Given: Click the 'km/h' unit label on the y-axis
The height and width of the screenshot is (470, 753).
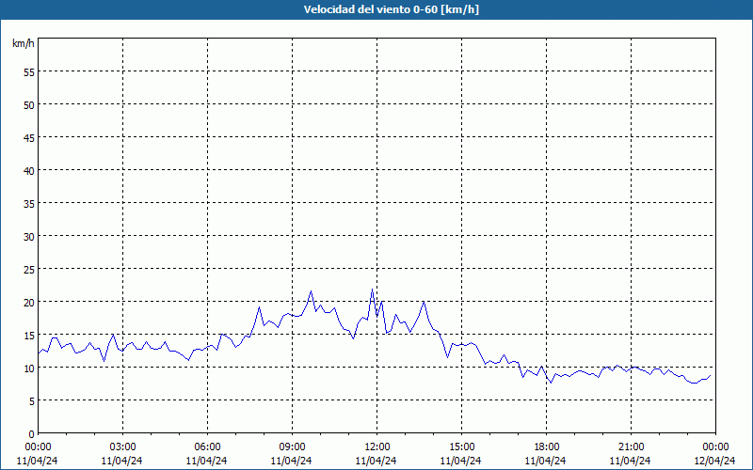Looking at the screenshot, I should 24,43.
